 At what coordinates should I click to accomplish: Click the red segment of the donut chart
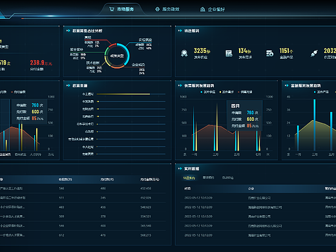(112, 45)
